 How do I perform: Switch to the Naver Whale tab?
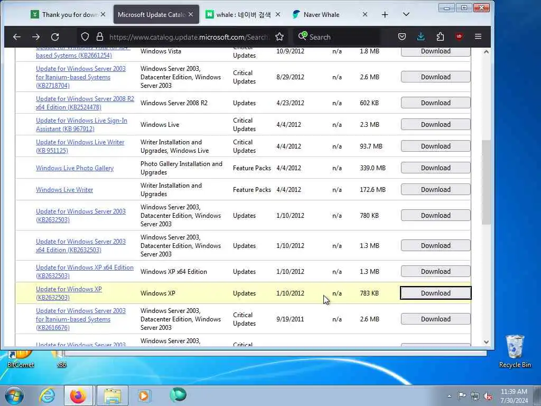point(330,14)
